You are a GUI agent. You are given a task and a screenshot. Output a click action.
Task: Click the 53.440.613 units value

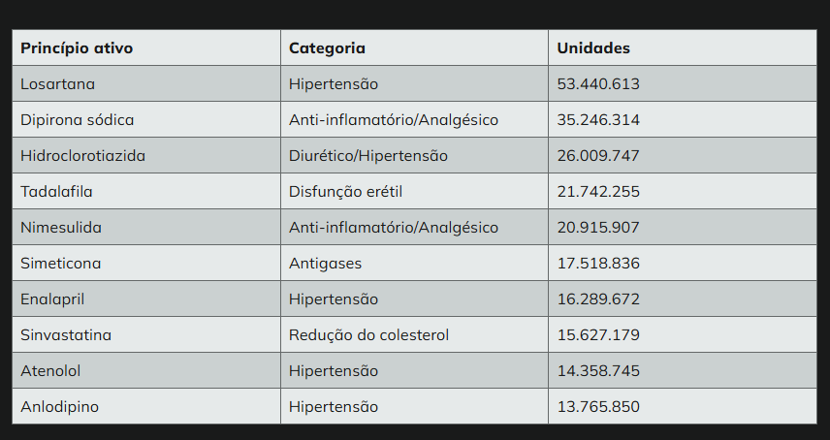[683, 83]
